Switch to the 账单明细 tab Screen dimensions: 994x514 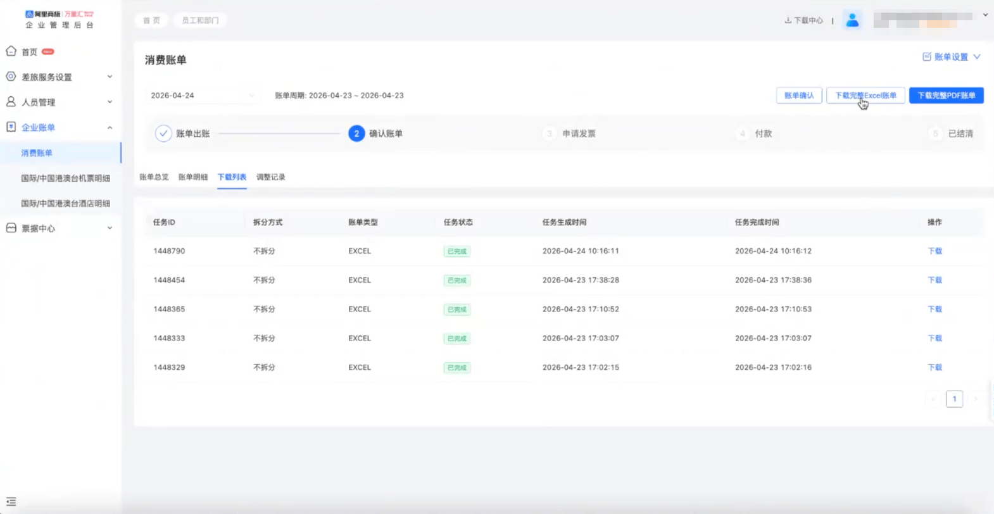pyautogui.click(x=192, y=177)
